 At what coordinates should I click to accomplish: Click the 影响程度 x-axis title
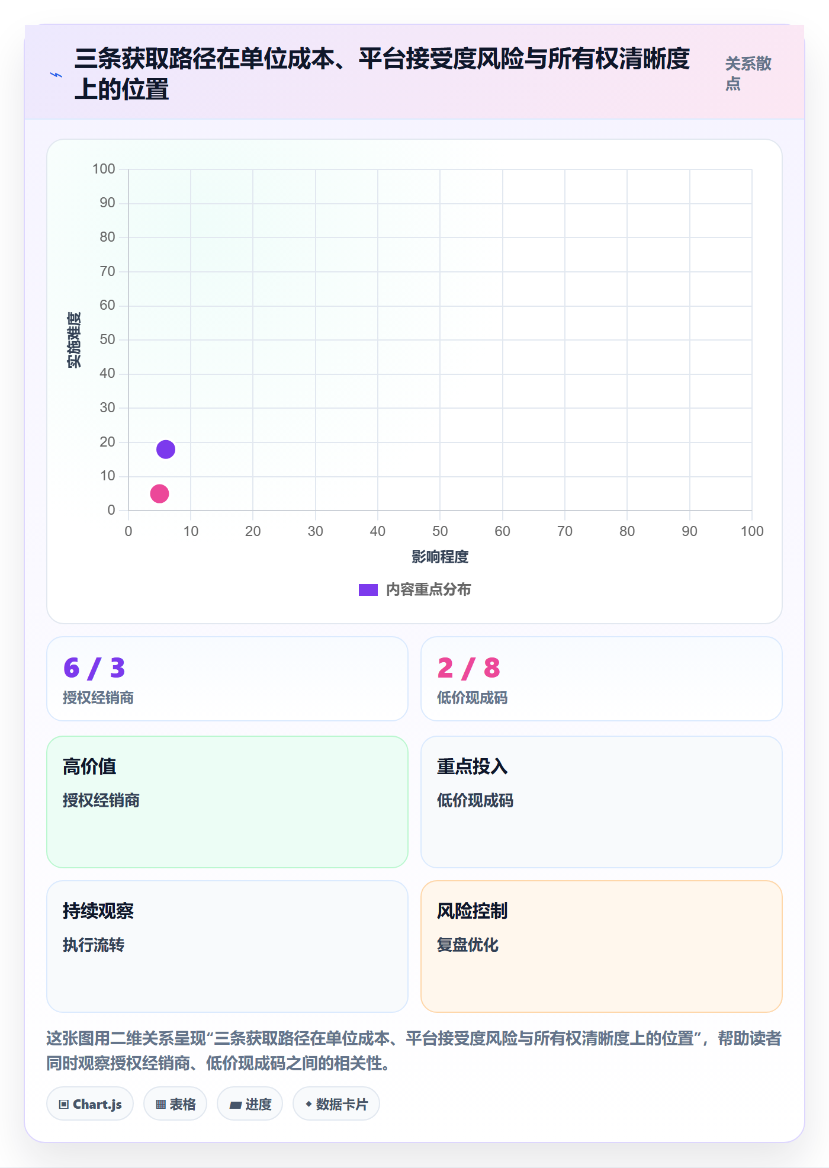coord(440,557)
